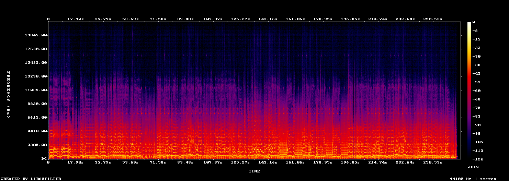Select 250.53s on the top time axis
This screenshot has height=181, width=509.
[433, 19]
